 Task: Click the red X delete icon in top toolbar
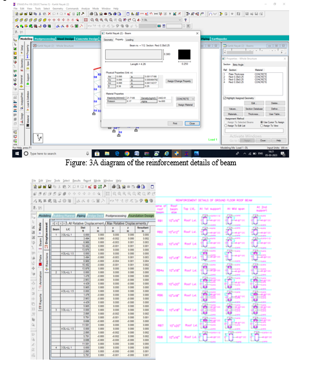coord(49,14)
